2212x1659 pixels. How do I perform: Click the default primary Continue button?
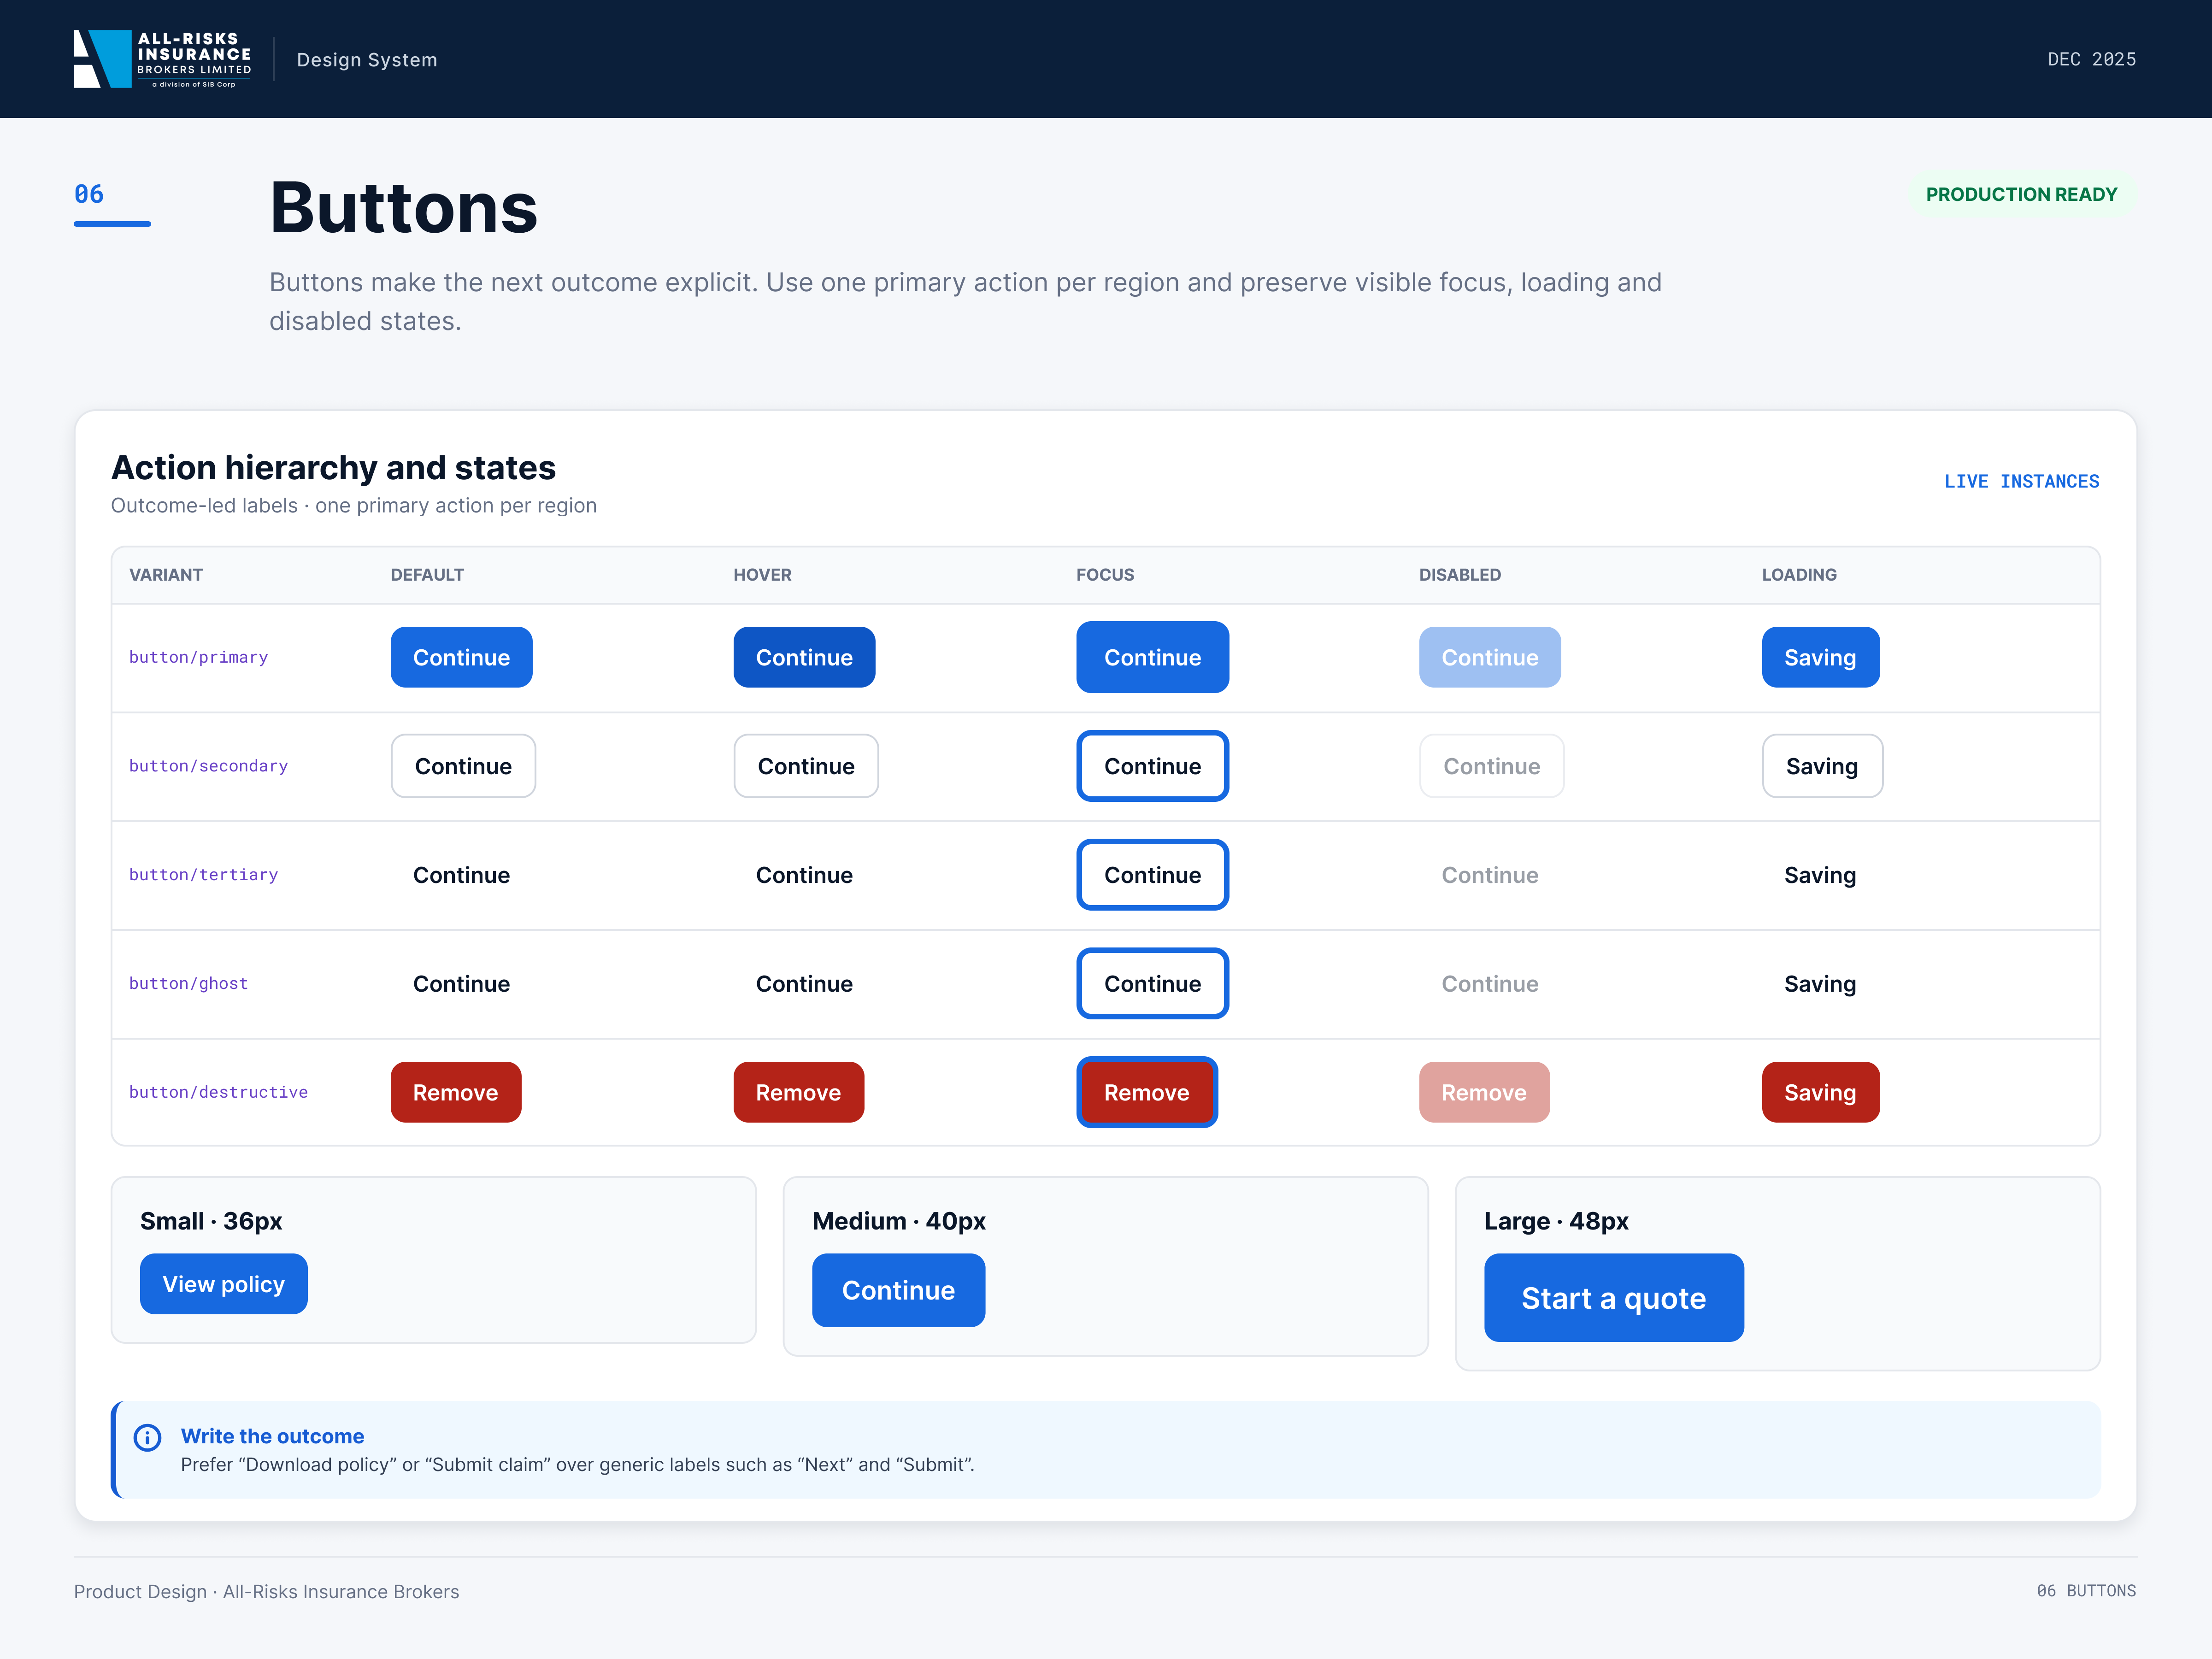(461, 657)
